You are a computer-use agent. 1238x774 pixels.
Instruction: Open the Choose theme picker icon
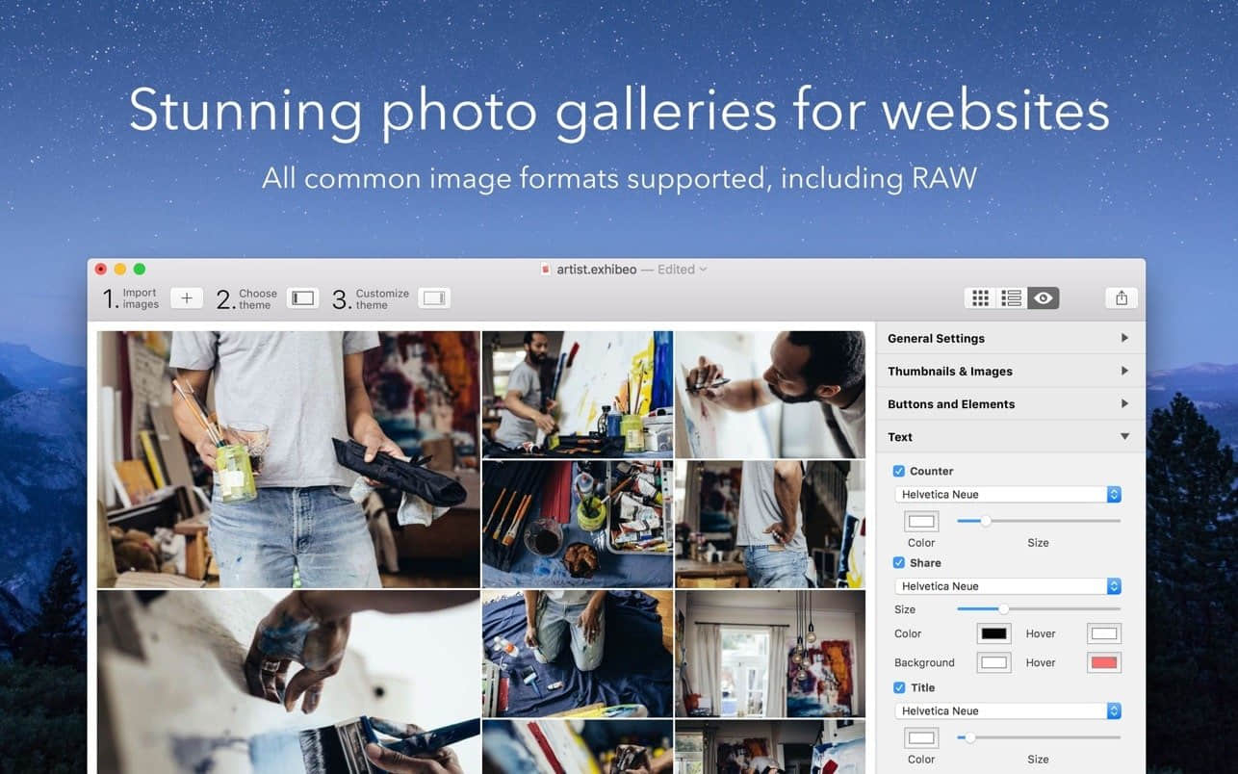[302, 297]
